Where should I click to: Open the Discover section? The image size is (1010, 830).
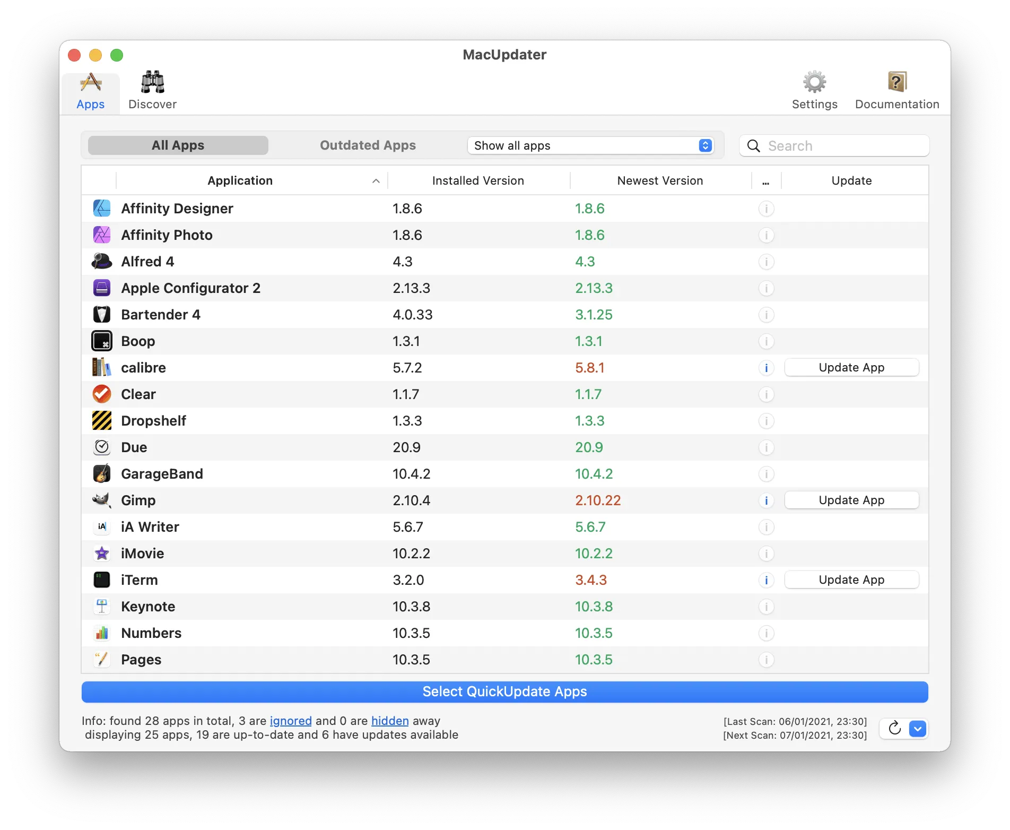pos(152,90)
